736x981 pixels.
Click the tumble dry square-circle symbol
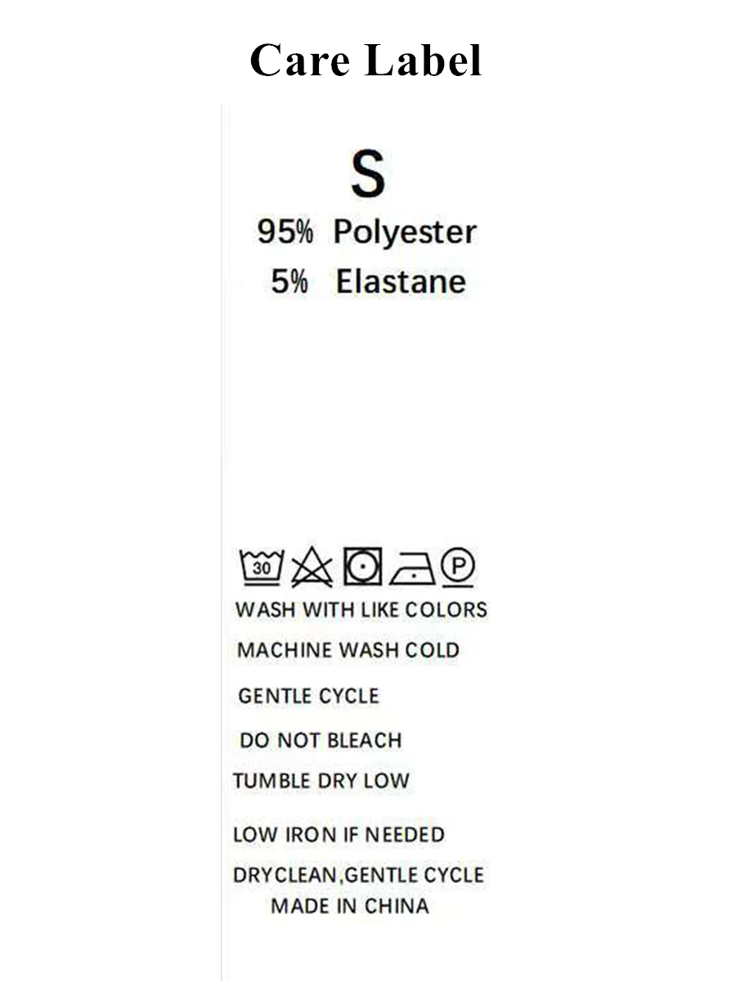click(x=361, y=566)
